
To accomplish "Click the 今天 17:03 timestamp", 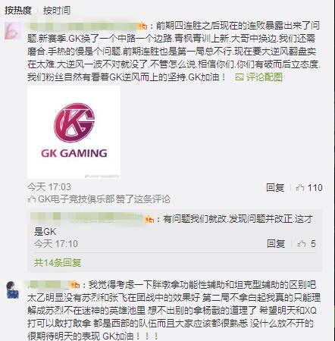I will pos(49,187).
